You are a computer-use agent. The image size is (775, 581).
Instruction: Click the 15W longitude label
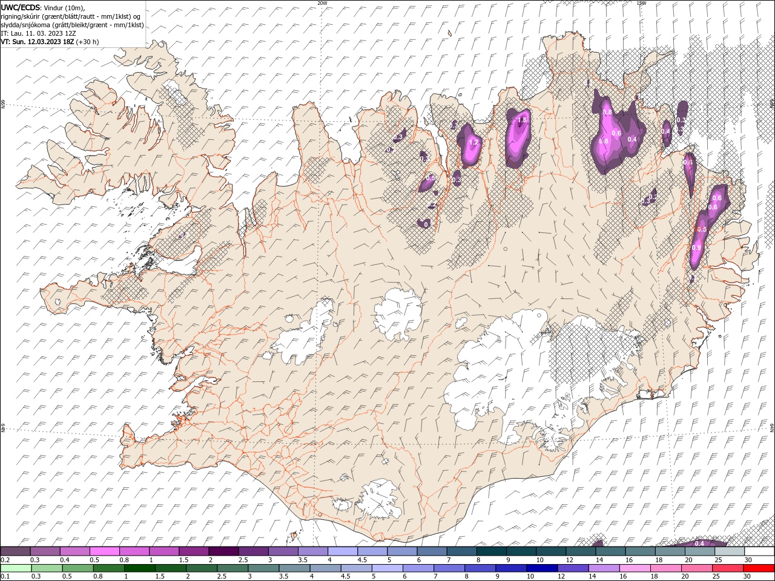[641, 3]
